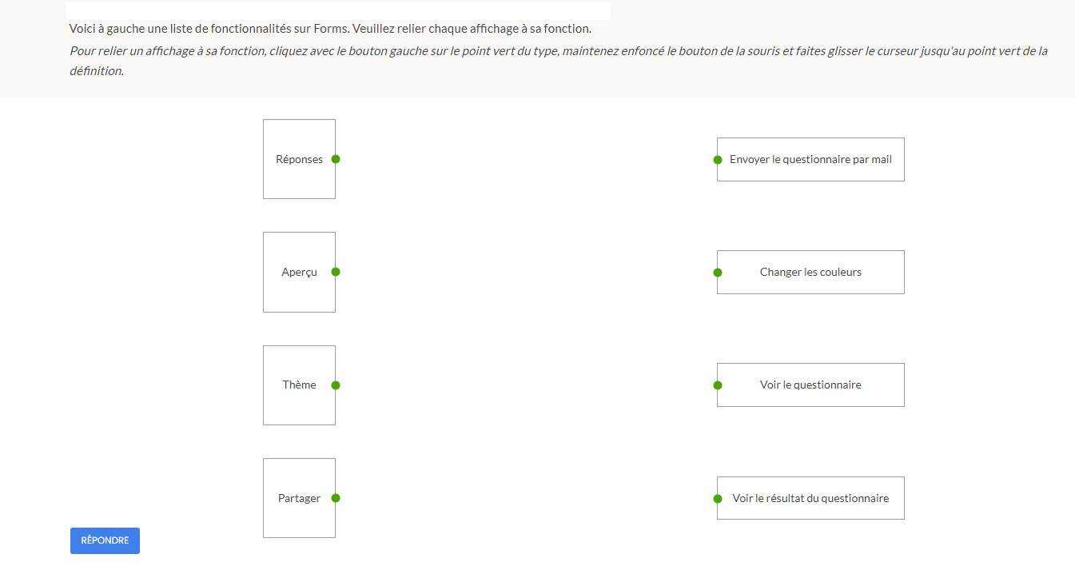The width and height of the screenshot is (1075, 570).
Task: Click the green dot beside Thème
Action: coord(336,385)
